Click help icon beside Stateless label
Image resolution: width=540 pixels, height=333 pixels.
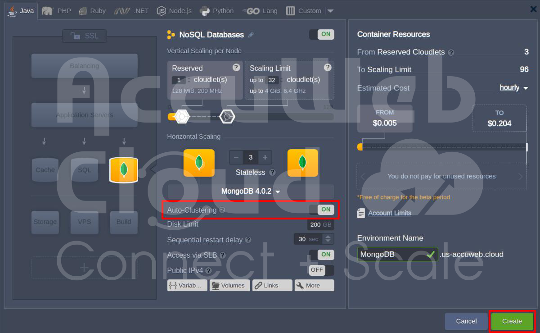coord(272,173)
